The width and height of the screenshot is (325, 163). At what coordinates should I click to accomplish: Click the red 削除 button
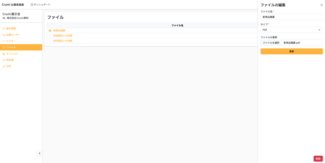[x=318, y=159]
